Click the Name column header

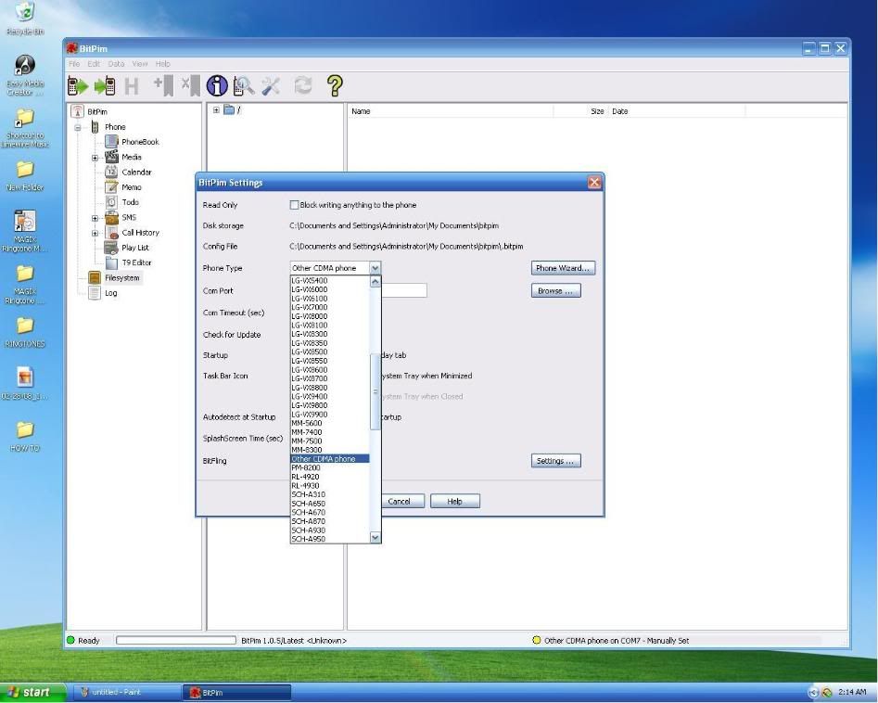451,111
